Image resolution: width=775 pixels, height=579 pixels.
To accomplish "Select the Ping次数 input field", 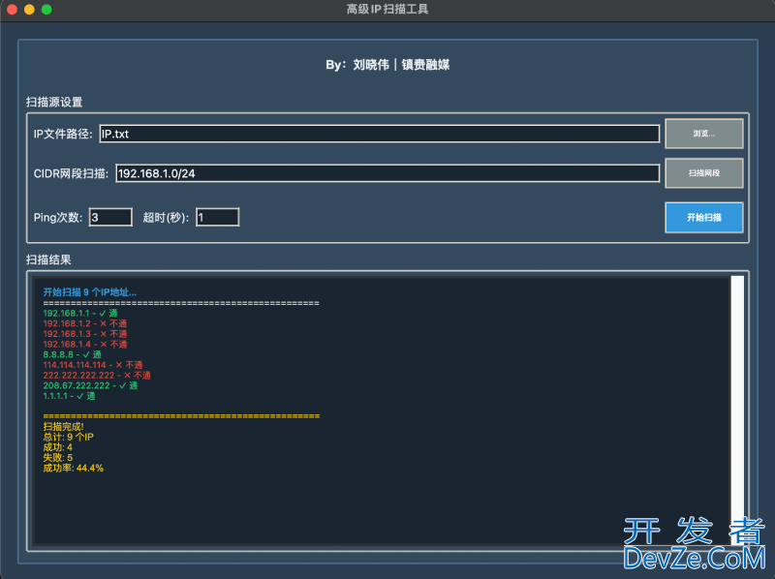I will [x=110, y=218].
